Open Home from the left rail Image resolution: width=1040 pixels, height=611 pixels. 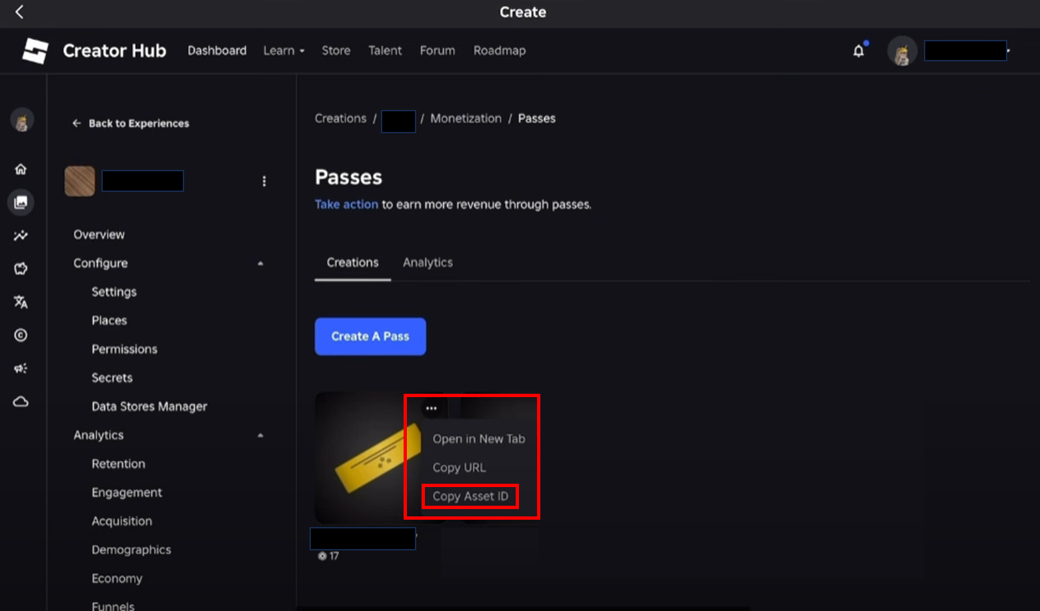[21, 169]
